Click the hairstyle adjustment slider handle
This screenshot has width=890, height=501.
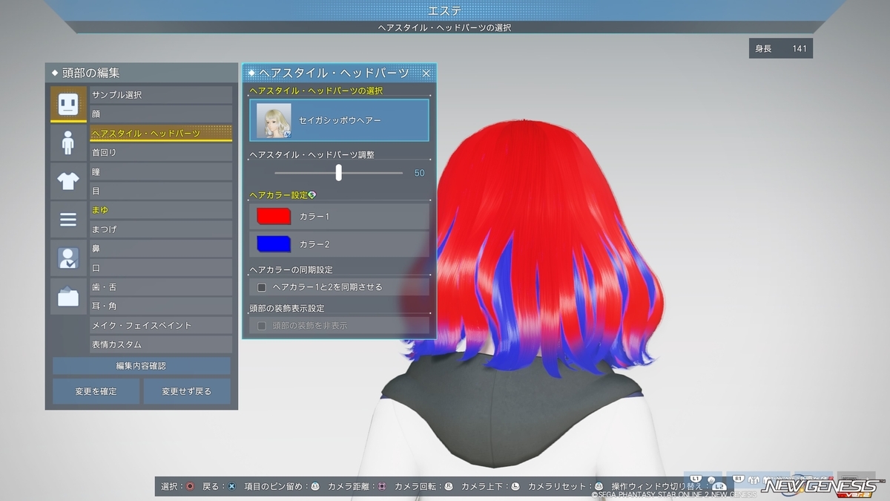[x=339, y=172]
